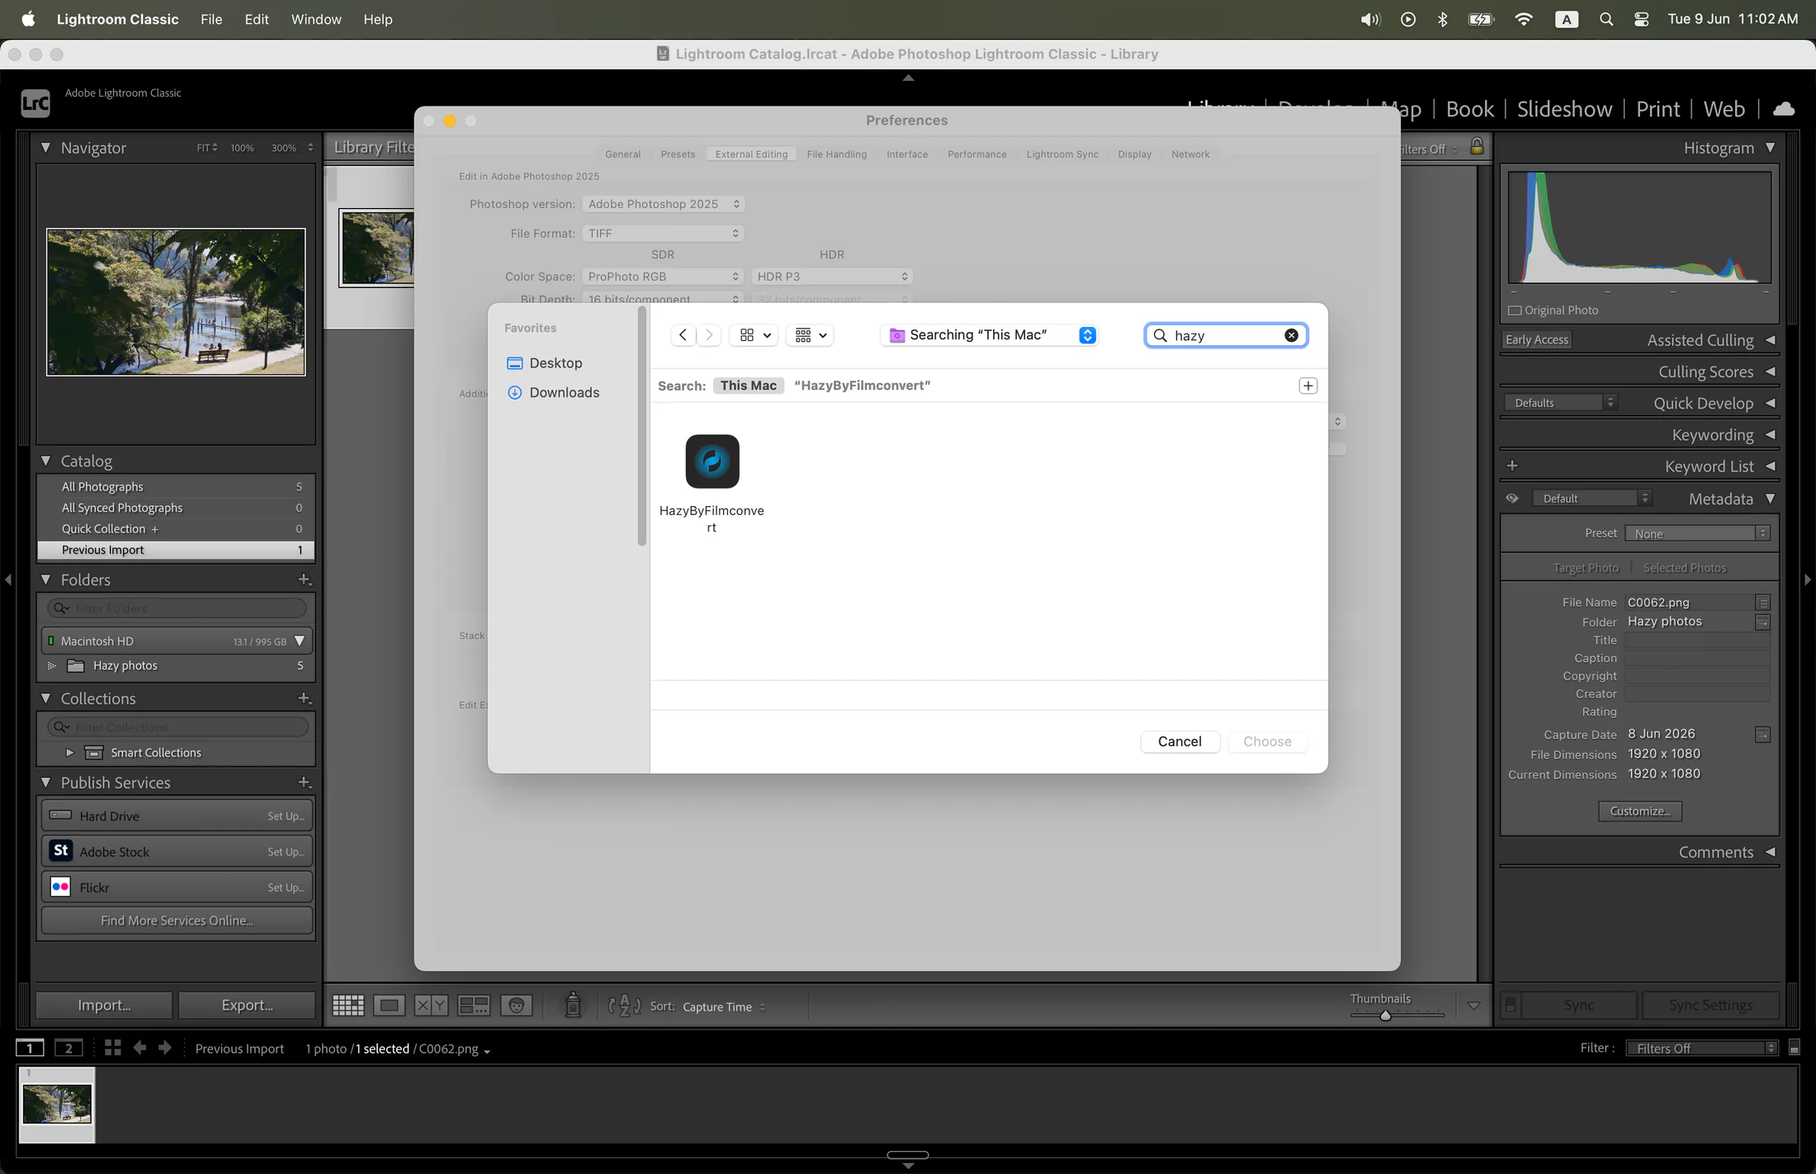The image size is (1816, 1174).
Task: Collapse the Folders panel
Action: [x=46, y=580]
